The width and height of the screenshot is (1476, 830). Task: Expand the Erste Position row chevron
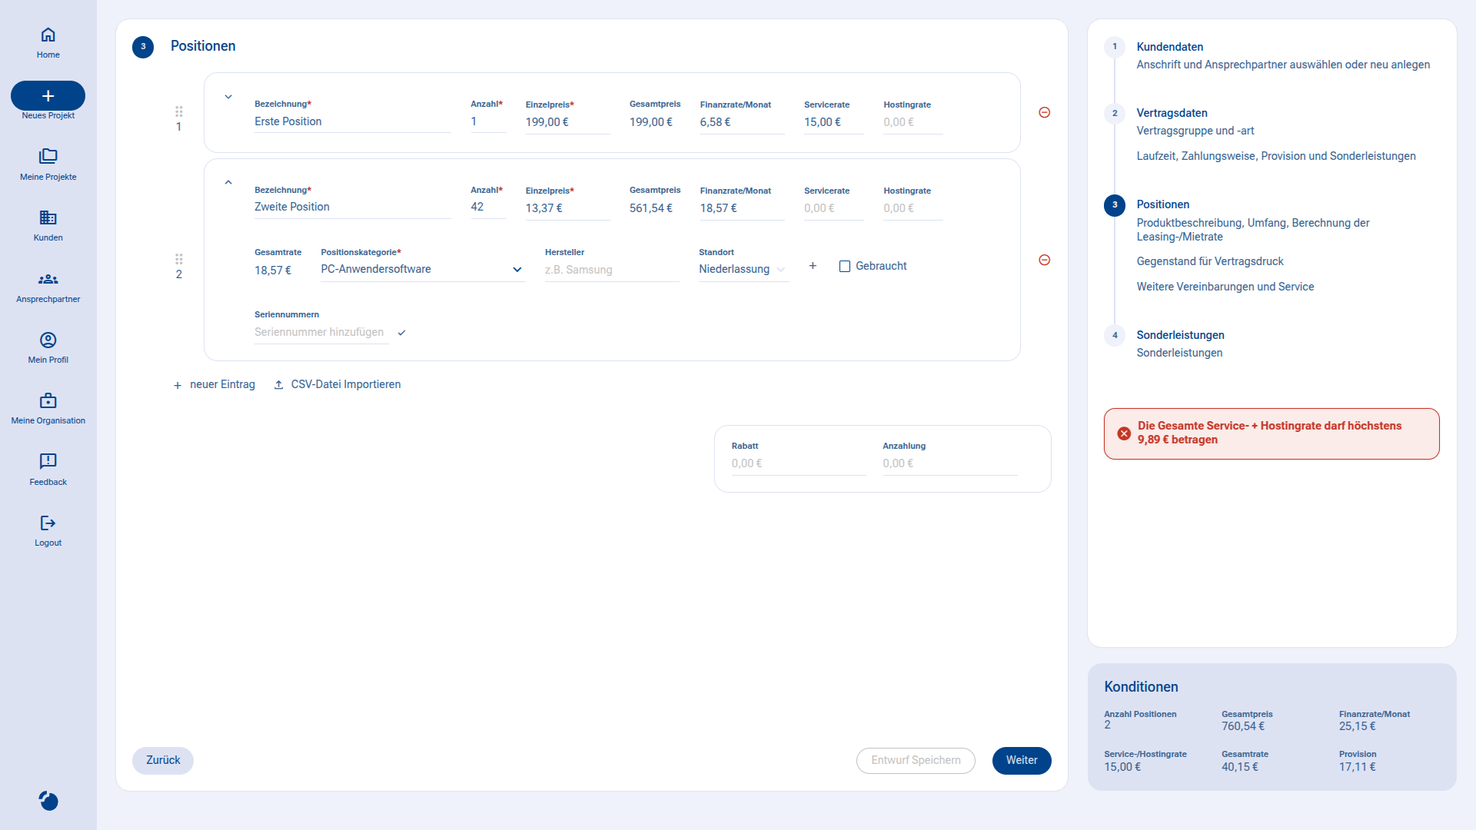[x=228, y=97]
